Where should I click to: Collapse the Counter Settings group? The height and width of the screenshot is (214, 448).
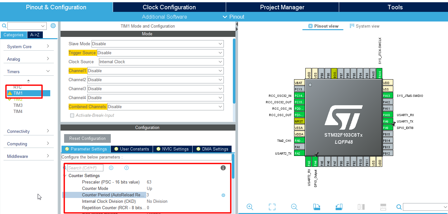[x=65, y=175]
